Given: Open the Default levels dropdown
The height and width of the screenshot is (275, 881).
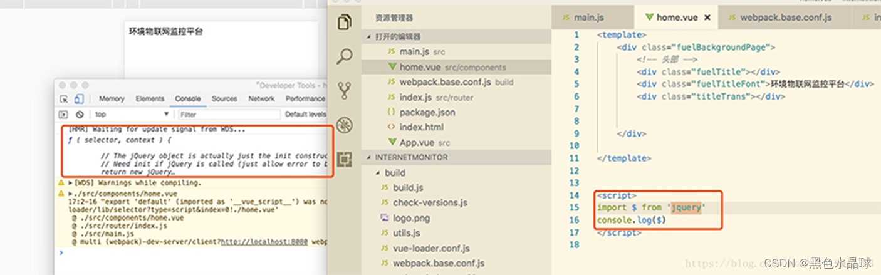Looking at the screenshot, I should click(x=306, y=115).
